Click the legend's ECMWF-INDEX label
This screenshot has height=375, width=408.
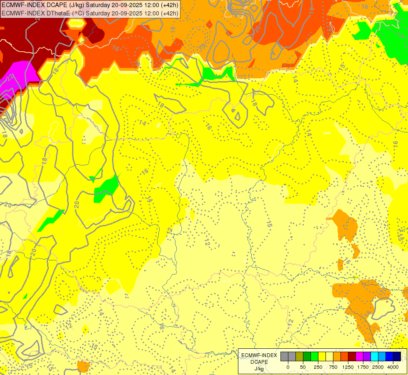[x=259, y=355]
